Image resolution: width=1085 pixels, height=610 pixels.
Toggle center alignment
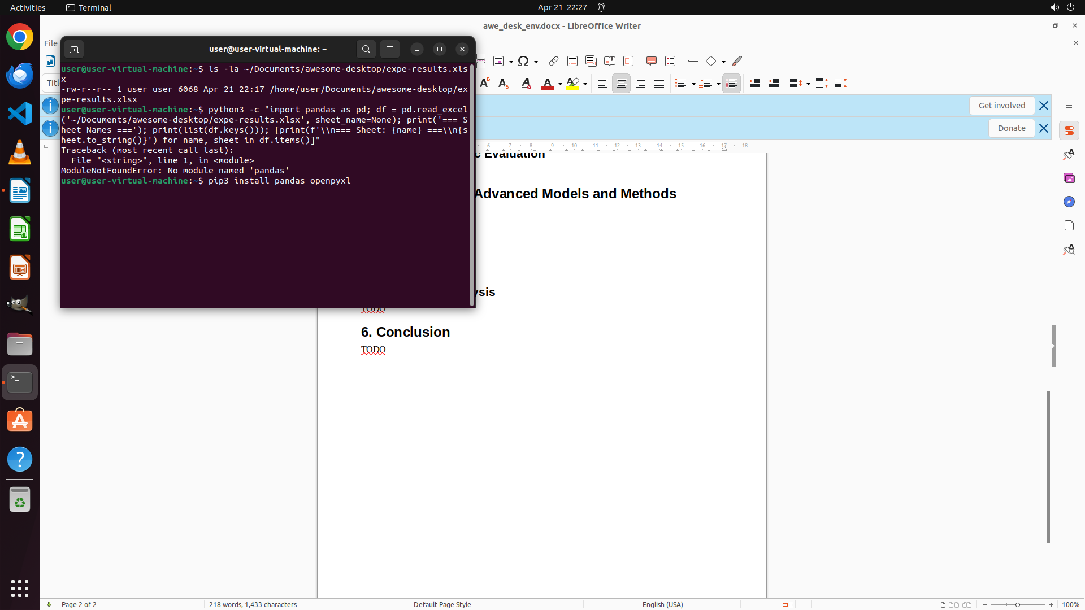[x=621, y=83]
